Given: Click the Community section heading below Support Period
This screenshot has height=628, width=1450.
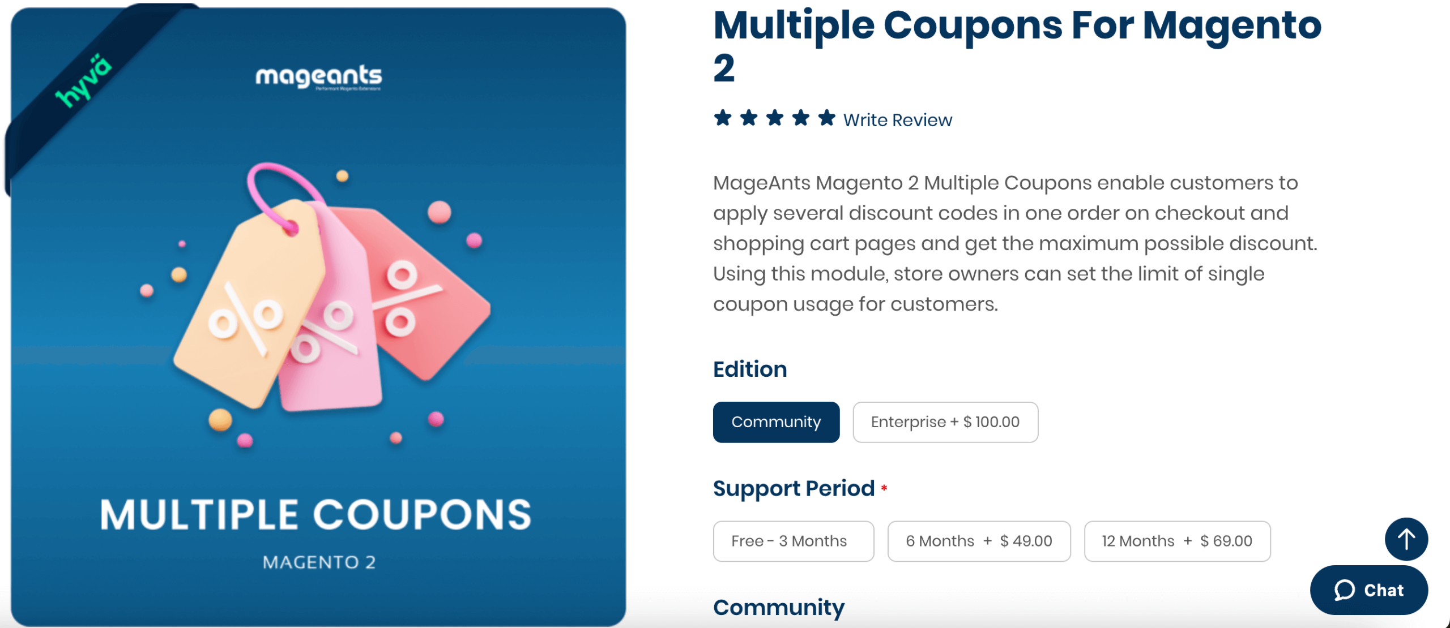Looking at the screenshot, I should tap(778, 608).
